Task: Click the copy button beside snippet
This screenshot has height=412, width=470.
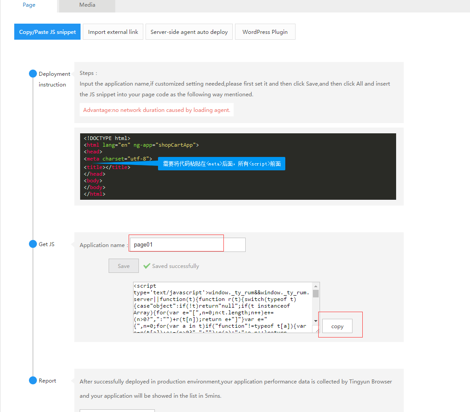Action: 337,326
